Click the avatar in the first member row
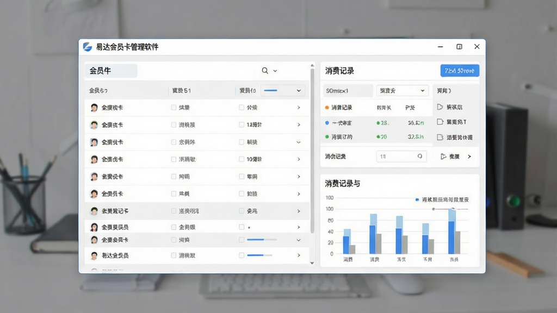Screen dimensions: 557x313 point(94,108)
